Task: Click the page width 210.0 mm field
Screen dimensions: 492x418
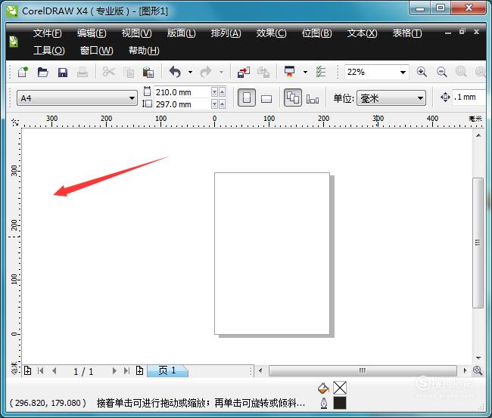Action: coord(182,92)
